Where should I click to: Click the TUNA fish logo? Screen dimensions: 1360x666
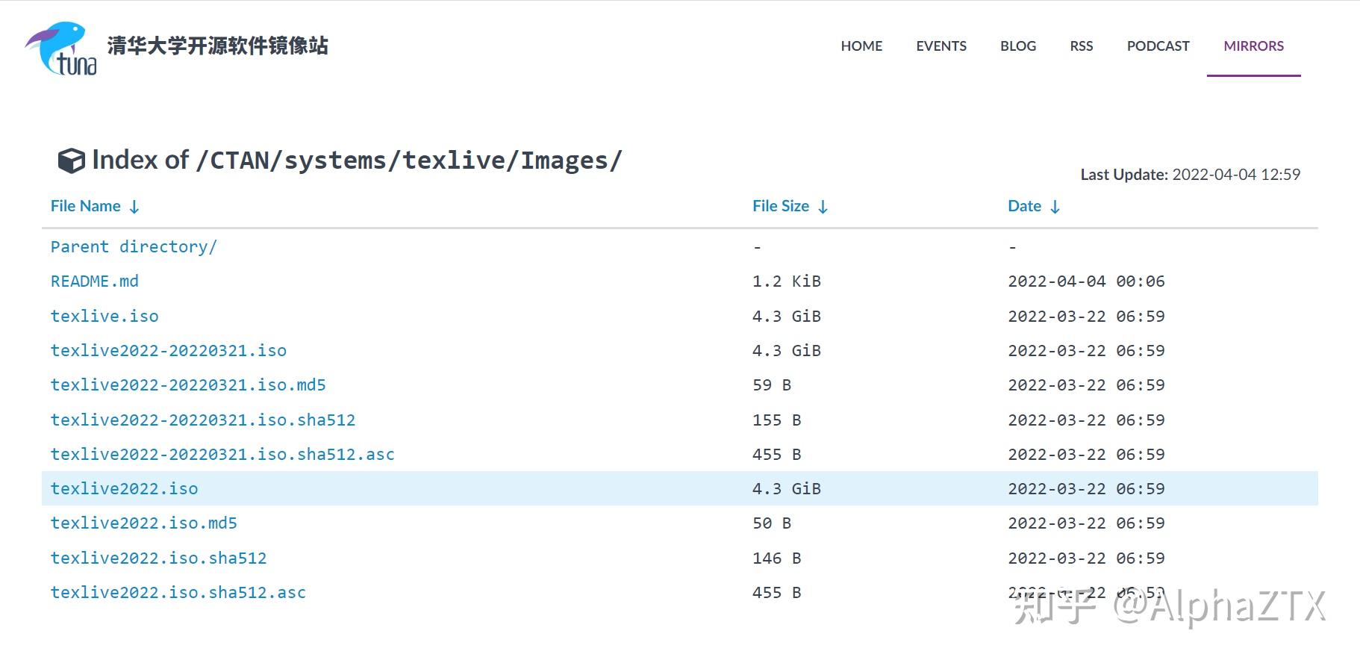coord(61,49)
